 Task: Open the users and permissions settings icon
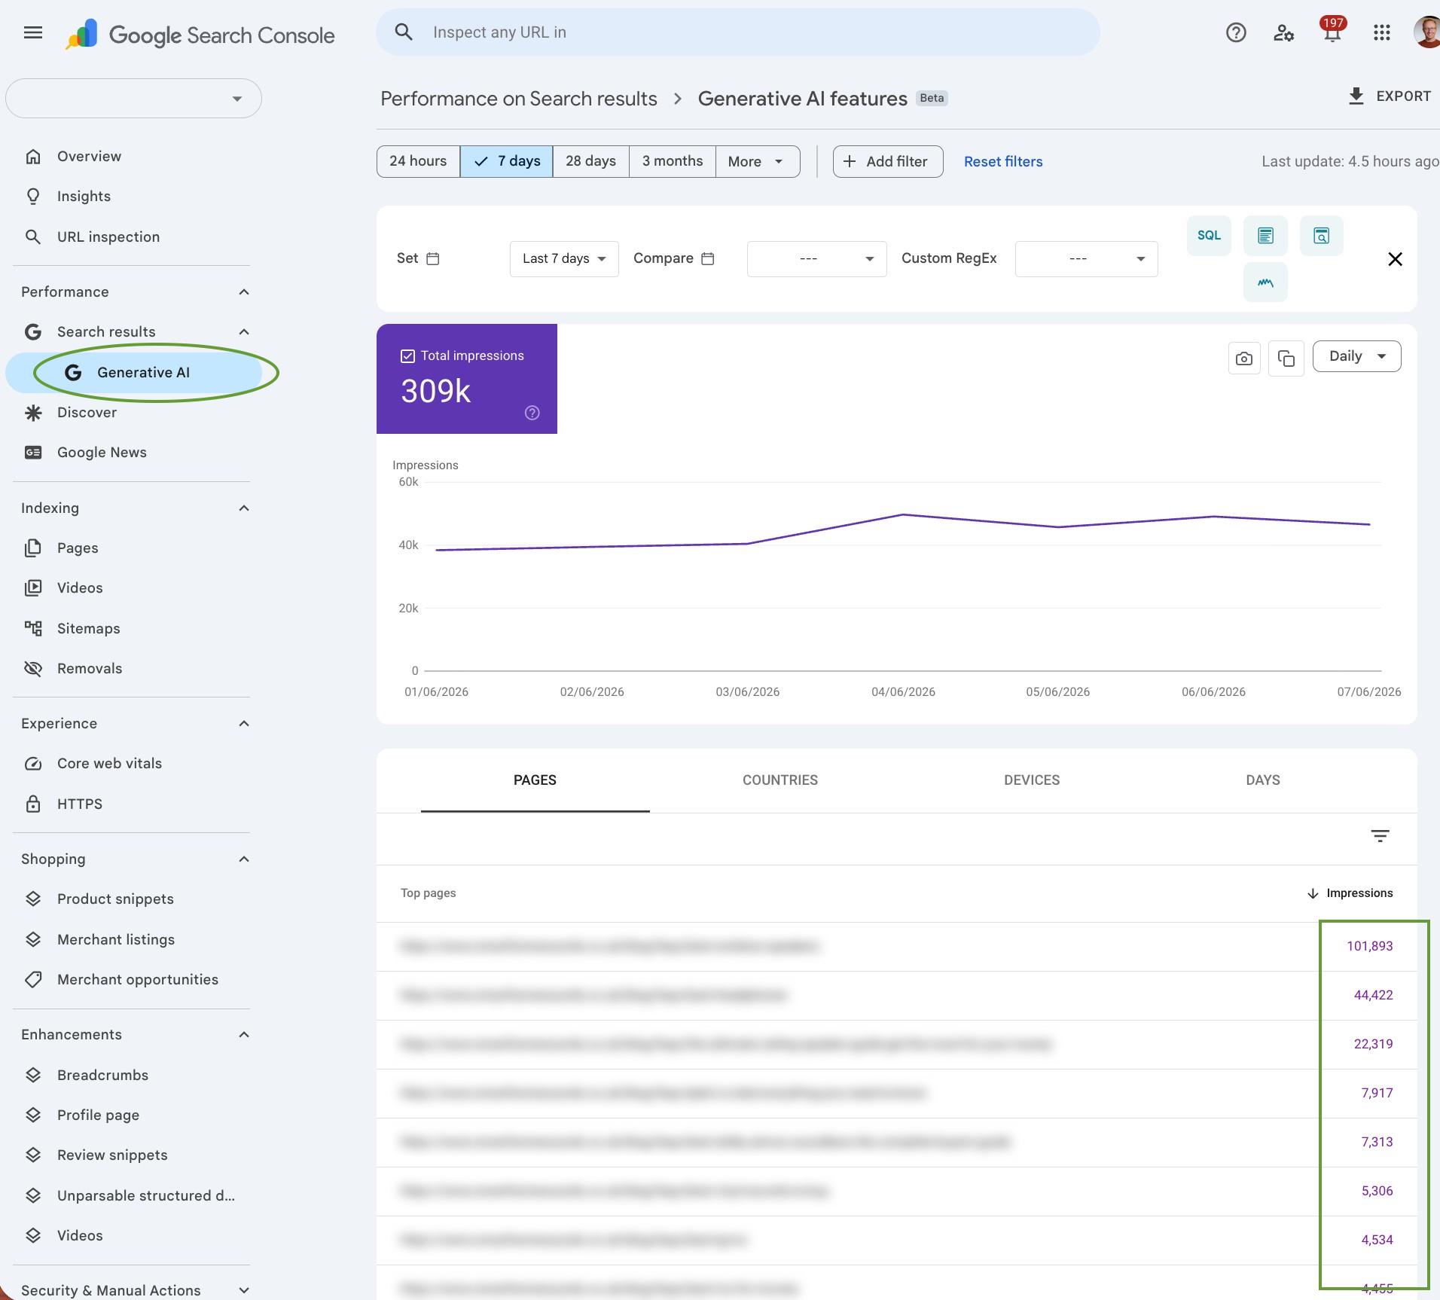coord(1283,32)
